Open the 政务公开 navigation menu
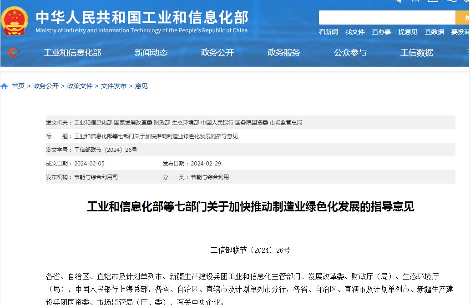 point(217,53)
